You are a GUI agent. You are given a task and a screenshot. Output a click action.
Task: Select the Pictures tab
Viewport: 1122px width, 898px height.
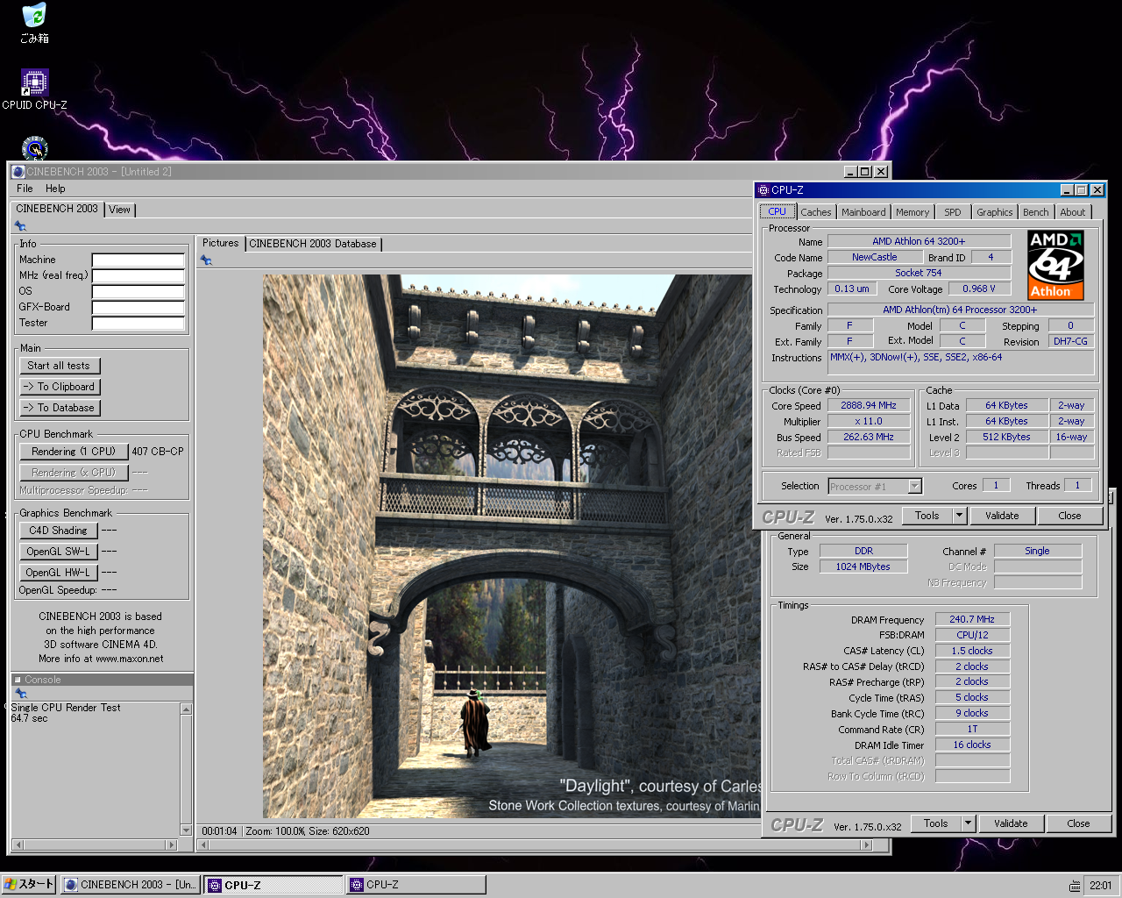coord(221,243)
